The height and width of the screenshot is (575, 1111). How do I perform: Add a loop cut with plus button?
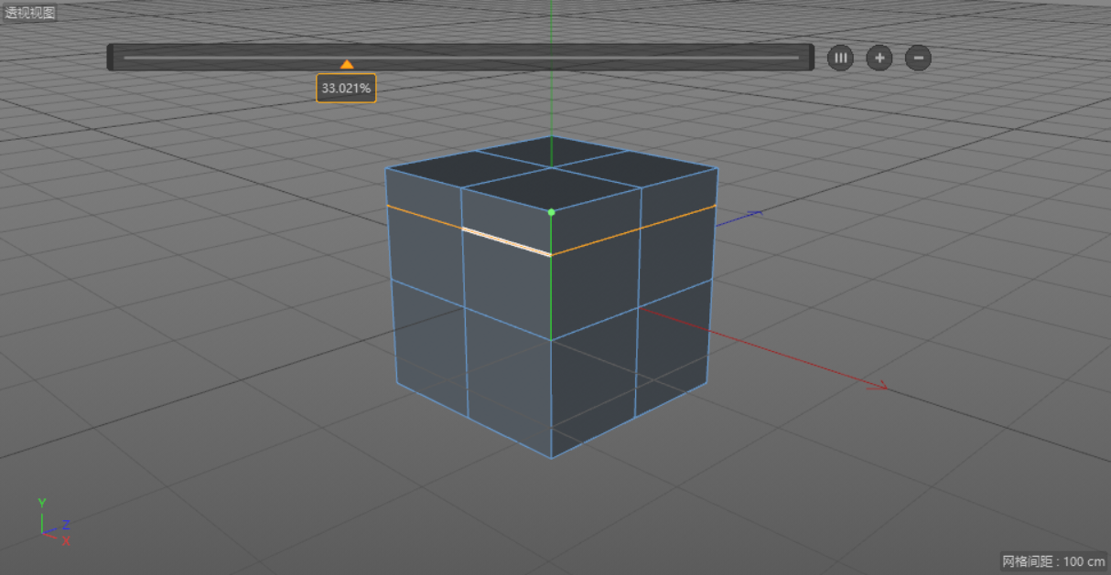(879, 58)
